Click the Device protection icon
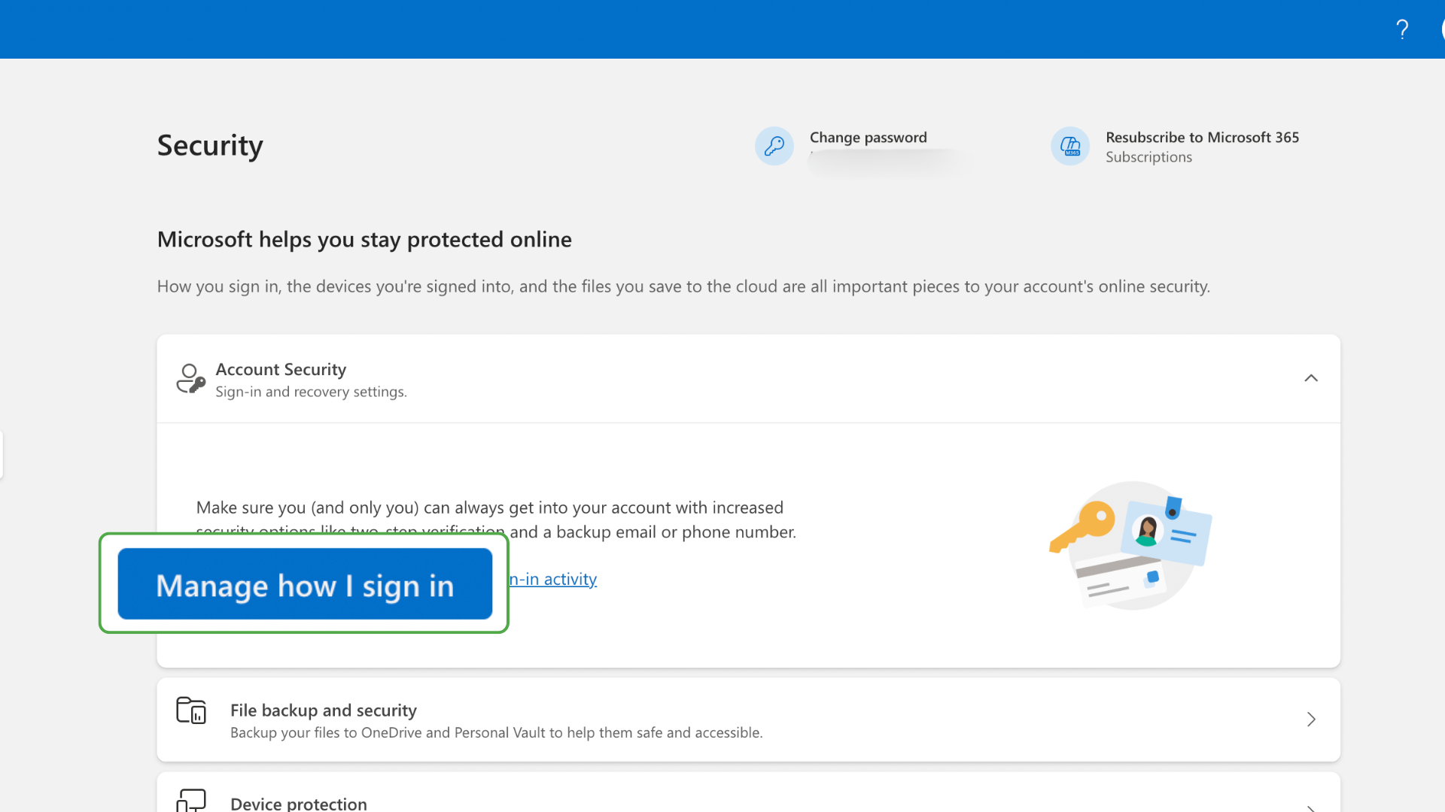1445x812 pixels. click(x=191, y=801)
